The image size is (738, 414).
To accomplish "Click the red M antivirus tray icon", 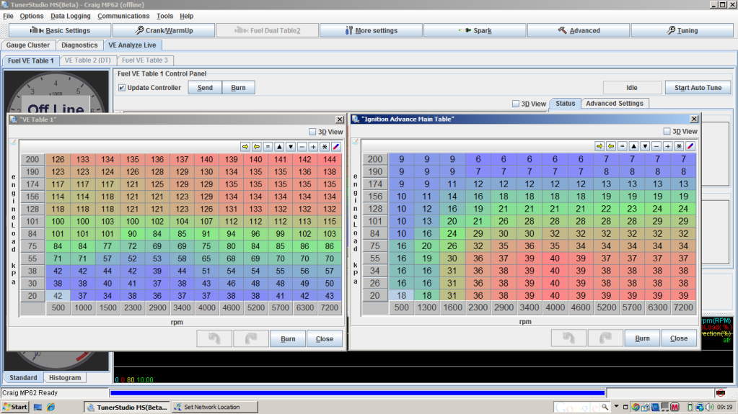I will (675, 407).
